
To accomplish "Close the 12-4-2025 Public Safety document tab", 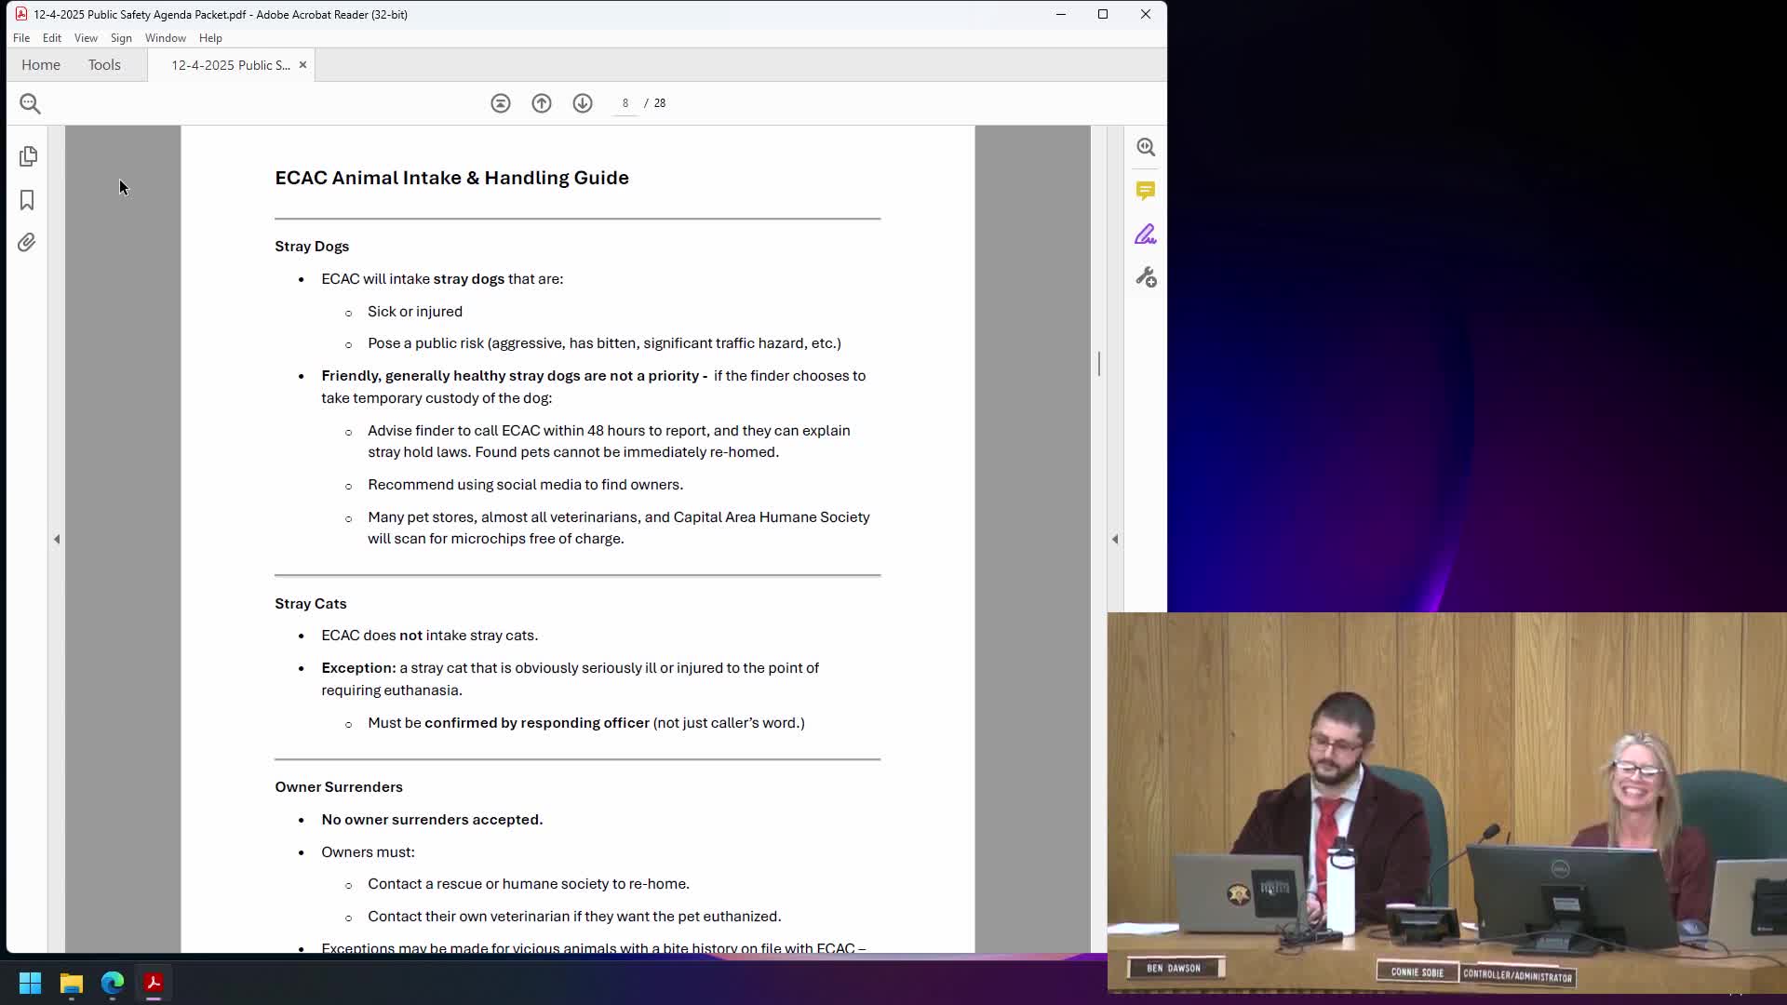I will 302,65.
